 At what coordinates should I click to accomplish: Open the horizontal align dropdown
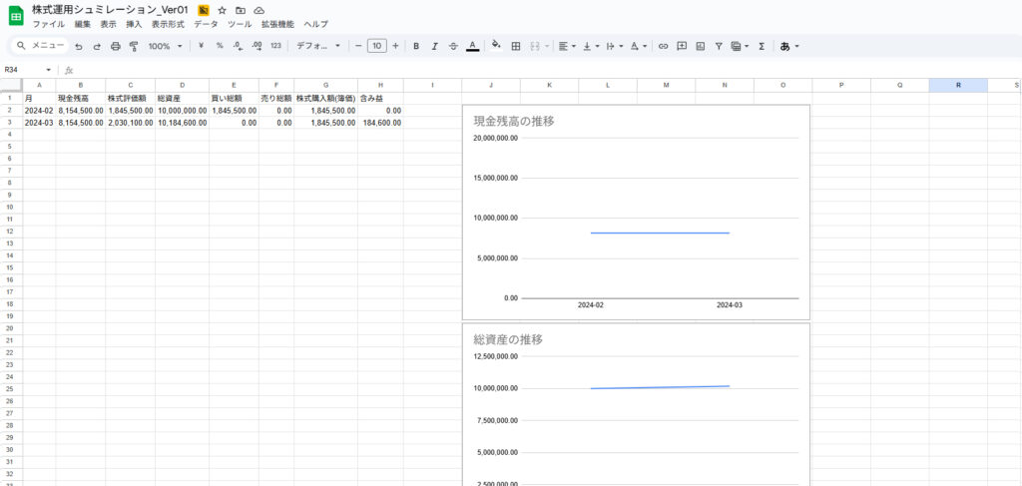tap(567, 46)
